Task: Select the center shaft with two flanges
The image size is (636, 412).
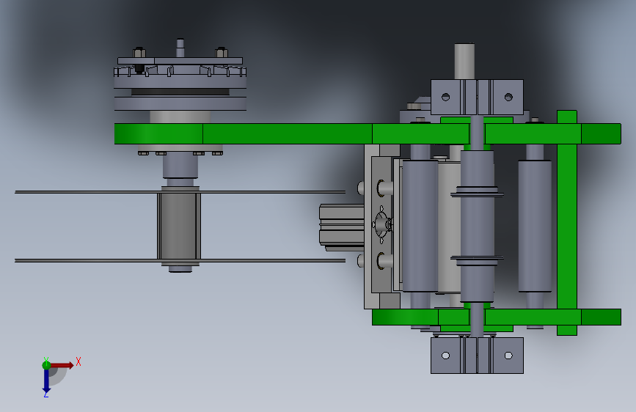Action: coord(477,227)
